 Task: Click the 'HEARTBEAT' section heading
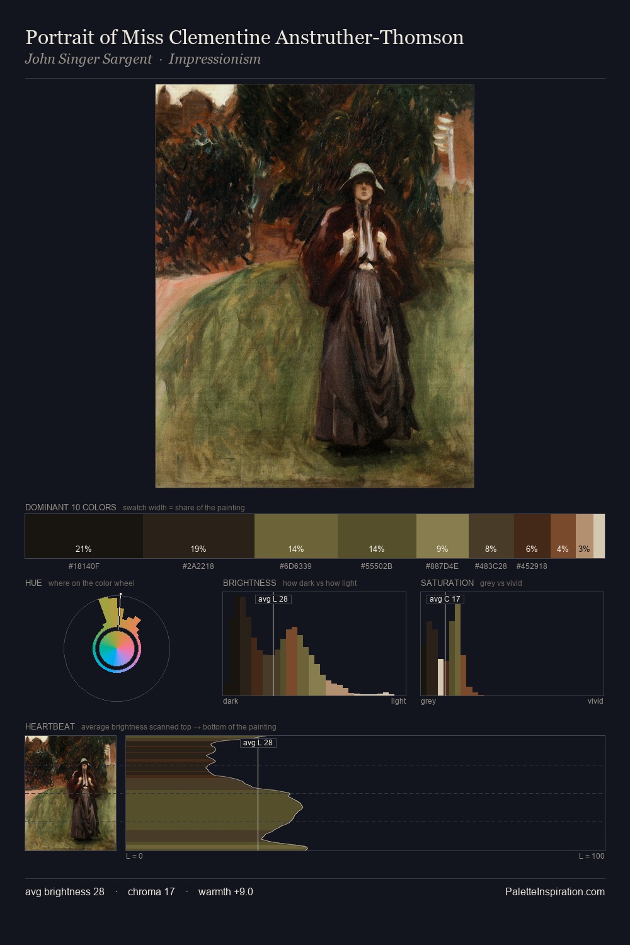point(50,726)
